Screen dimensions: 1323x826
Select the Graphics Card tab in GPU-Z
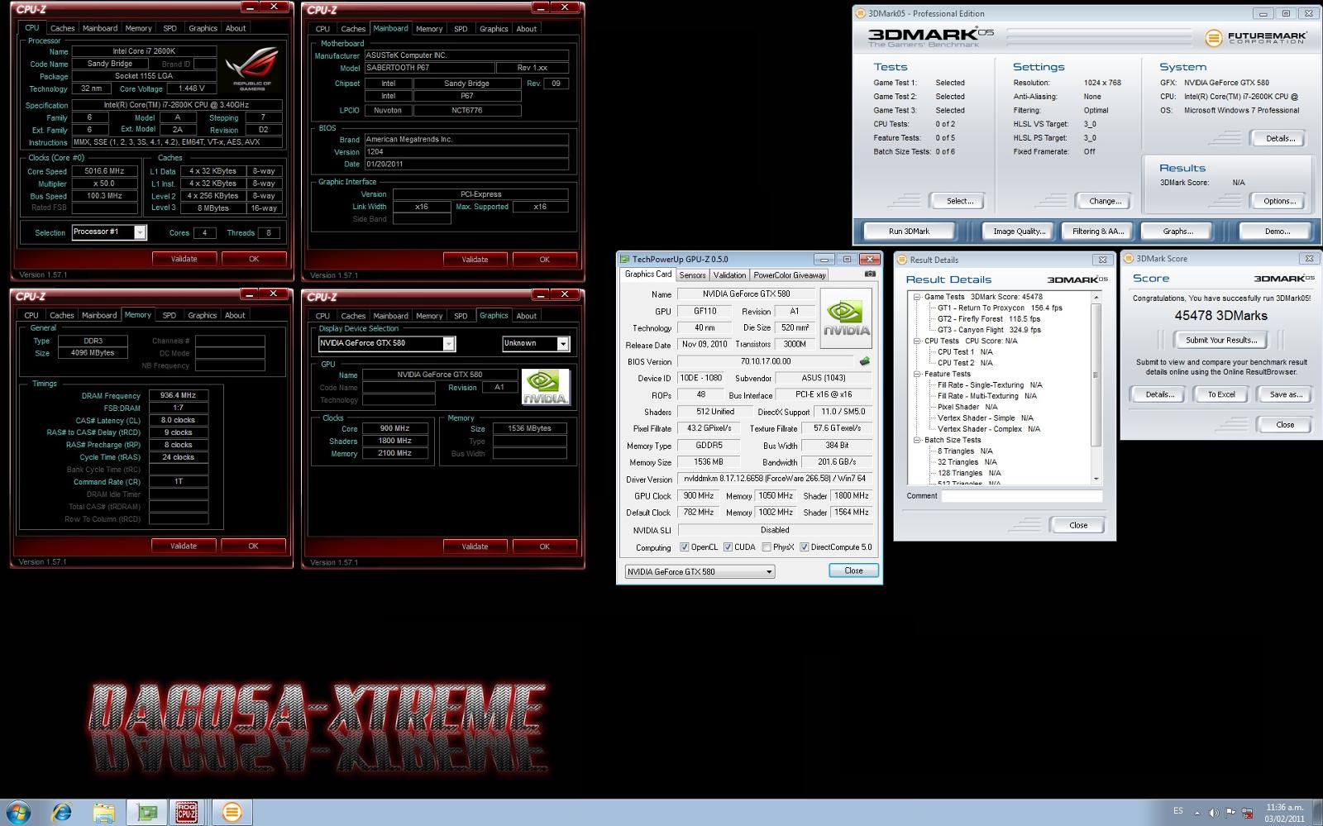[x=648, y=275]
